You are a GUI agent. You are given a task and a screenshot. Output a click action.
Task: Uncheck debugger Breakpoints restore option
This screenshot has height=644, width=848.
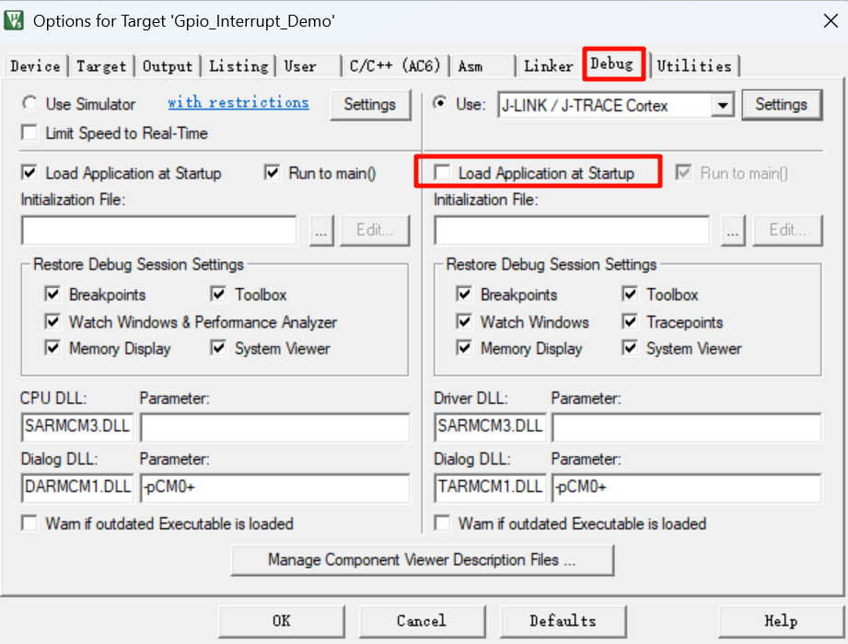tap(464, 294)
